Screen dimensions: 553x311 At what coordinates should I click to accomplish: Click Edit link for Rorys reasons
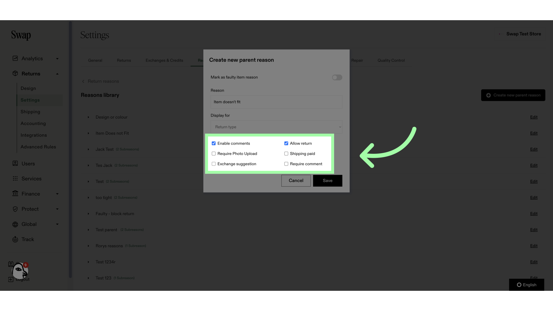[x=534, y=246]
